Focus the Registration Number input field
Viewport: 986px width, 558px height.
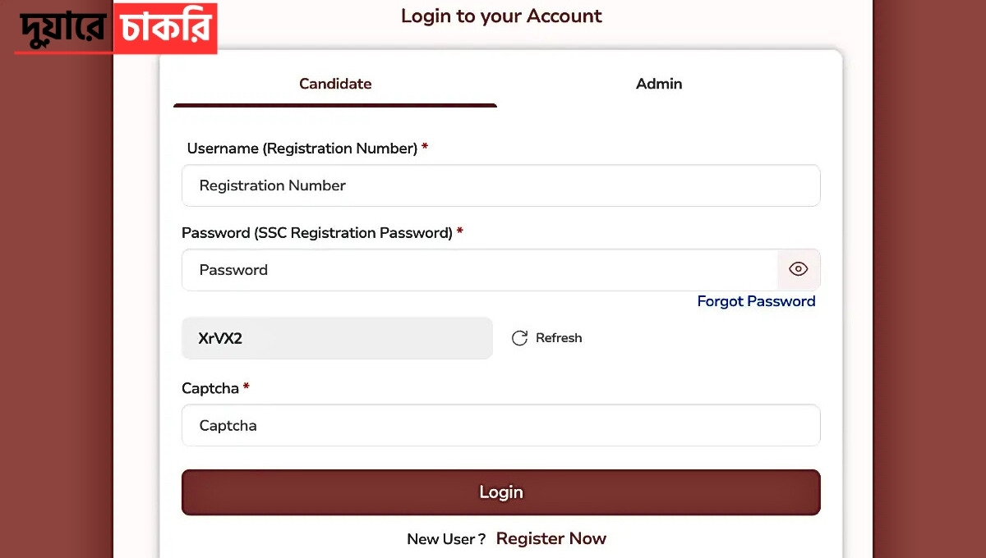click(500, 185)
